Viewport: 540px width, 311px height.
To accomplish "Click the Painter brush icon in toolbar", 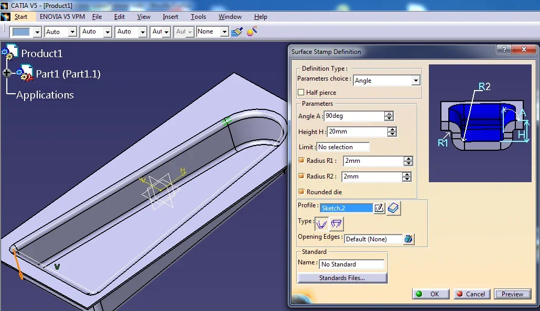I will coord(237,31).
